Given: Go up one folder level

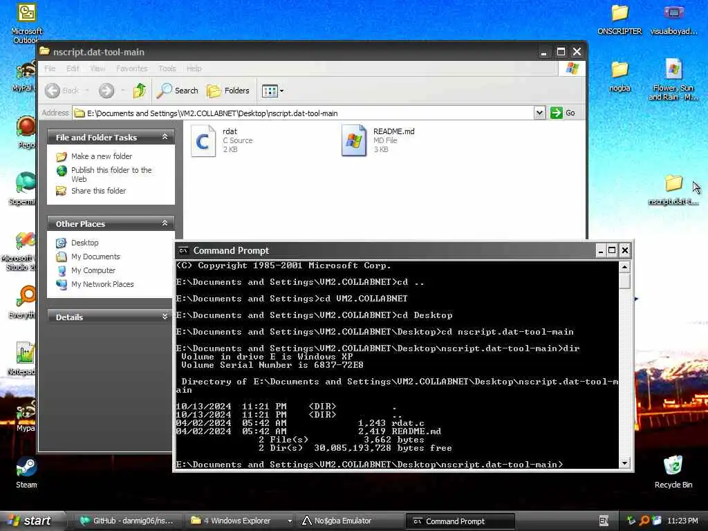Looking at the screenshot, I should coord(140,91).
